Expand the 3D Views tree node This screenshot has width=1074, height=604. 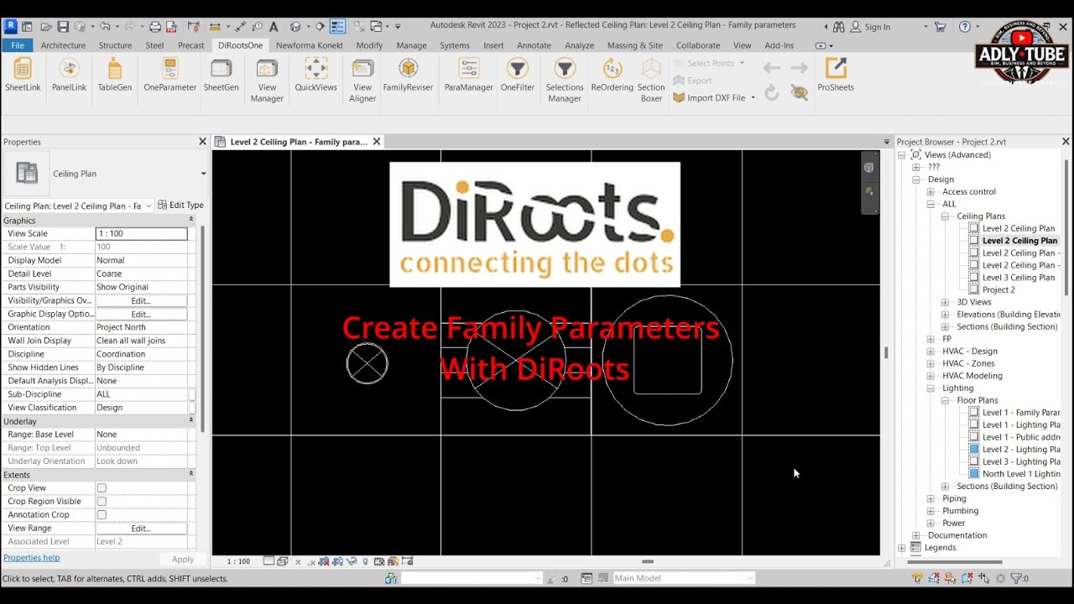(x=945, y=302)
